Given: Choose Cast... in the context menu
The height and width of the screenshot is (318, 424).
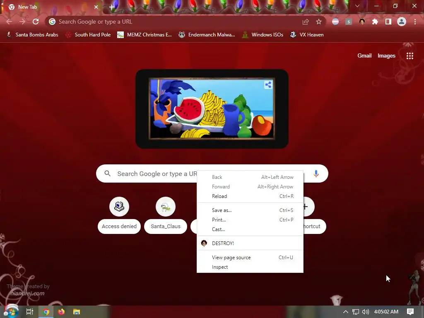Looking at the screenshot, I should point(250,229).
